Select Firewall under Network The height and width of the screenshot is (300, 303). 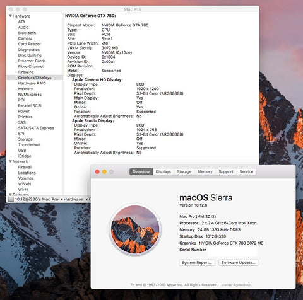(x=25, y=167)
